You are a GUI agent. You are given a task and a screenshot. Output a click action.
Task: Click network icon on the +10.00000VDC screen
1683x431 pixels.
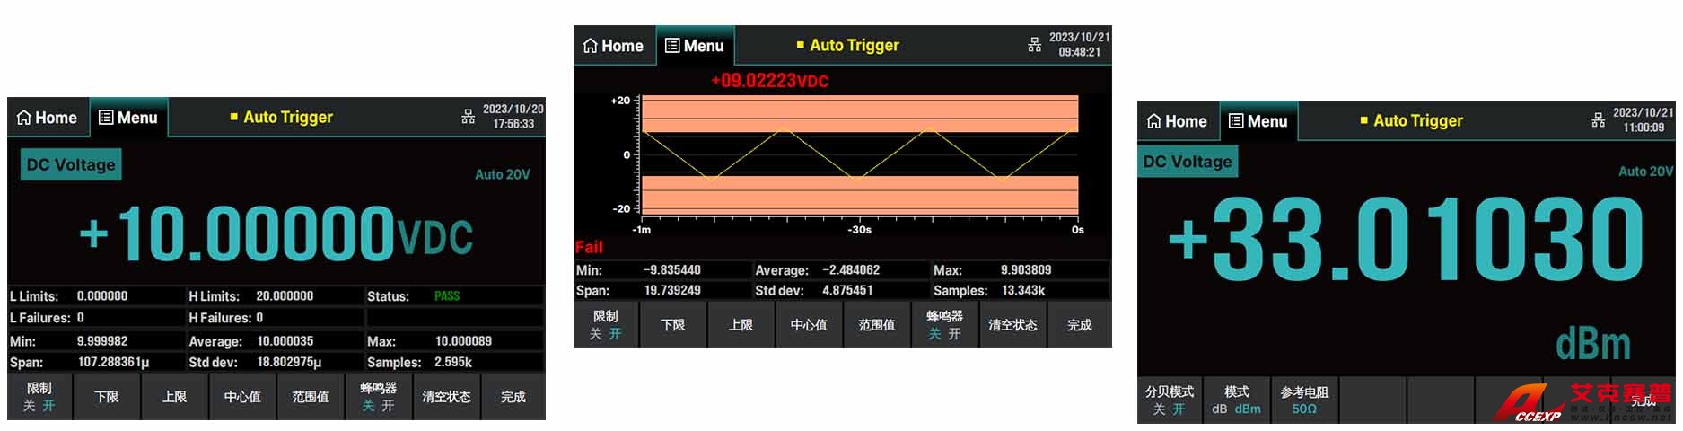[468, 117]
